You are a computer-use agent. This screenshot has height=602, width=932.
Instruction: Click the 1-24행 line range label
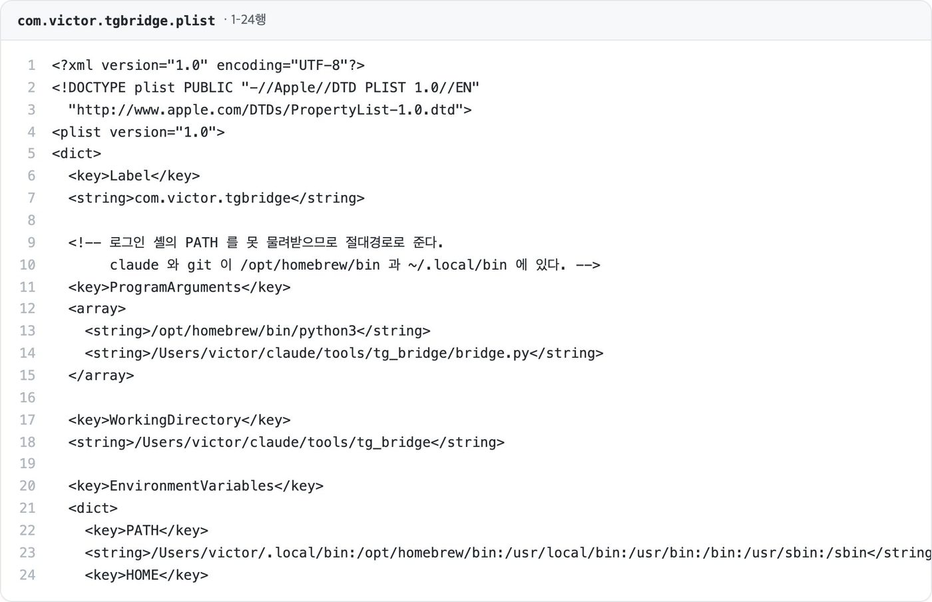pyautogui.click(x=248, y=20)
